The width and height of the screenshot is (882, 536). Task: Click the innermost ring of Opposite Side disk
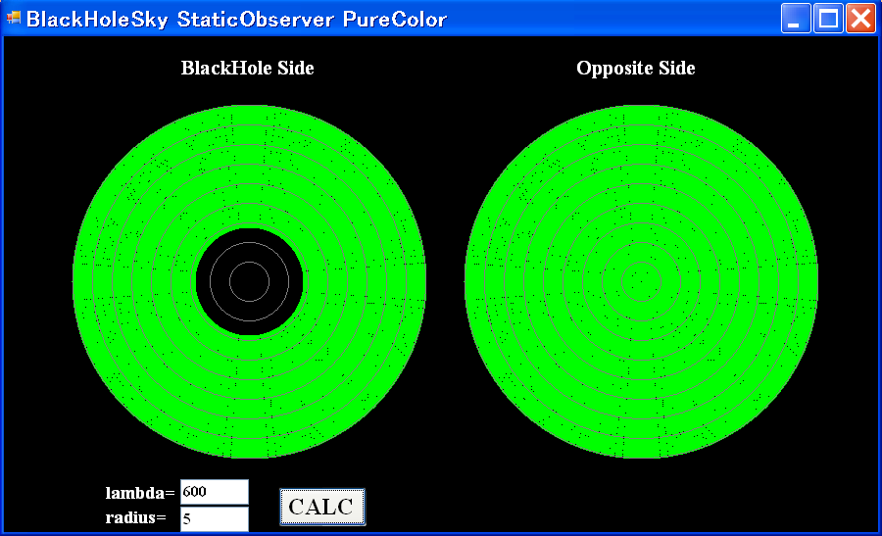click(641, 281)
